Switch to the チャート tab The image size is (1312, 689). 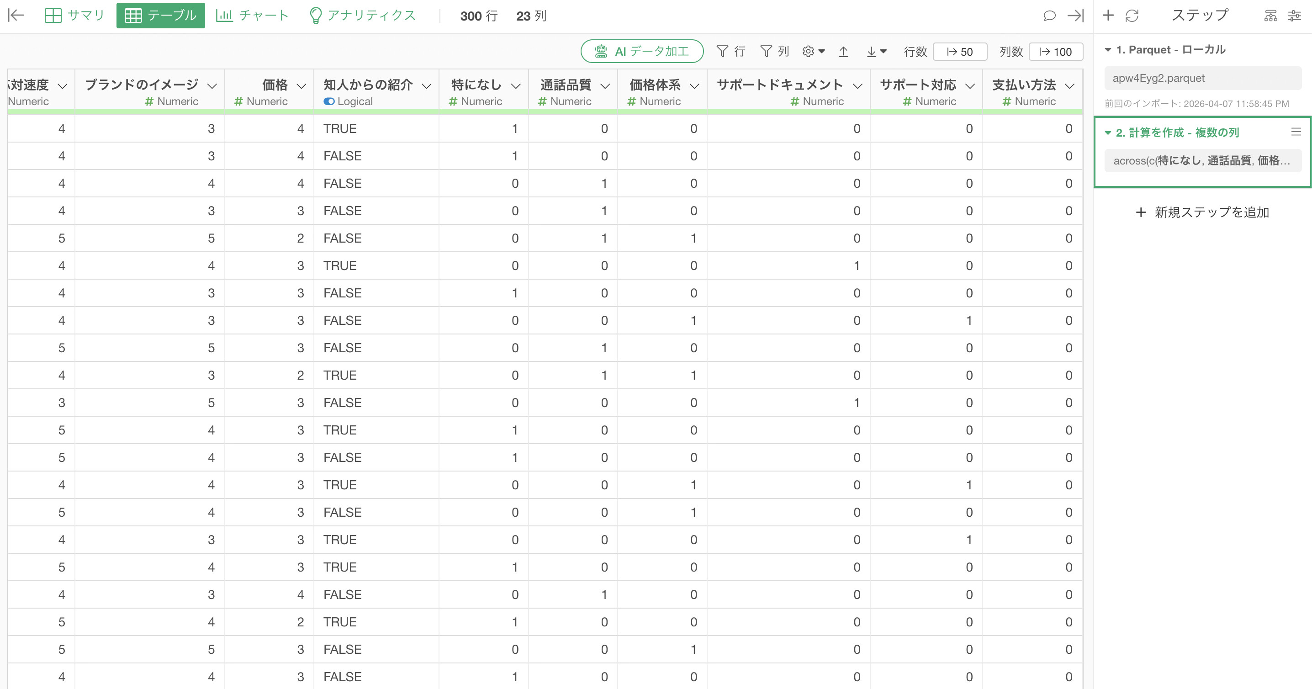[x=252, y=15]
